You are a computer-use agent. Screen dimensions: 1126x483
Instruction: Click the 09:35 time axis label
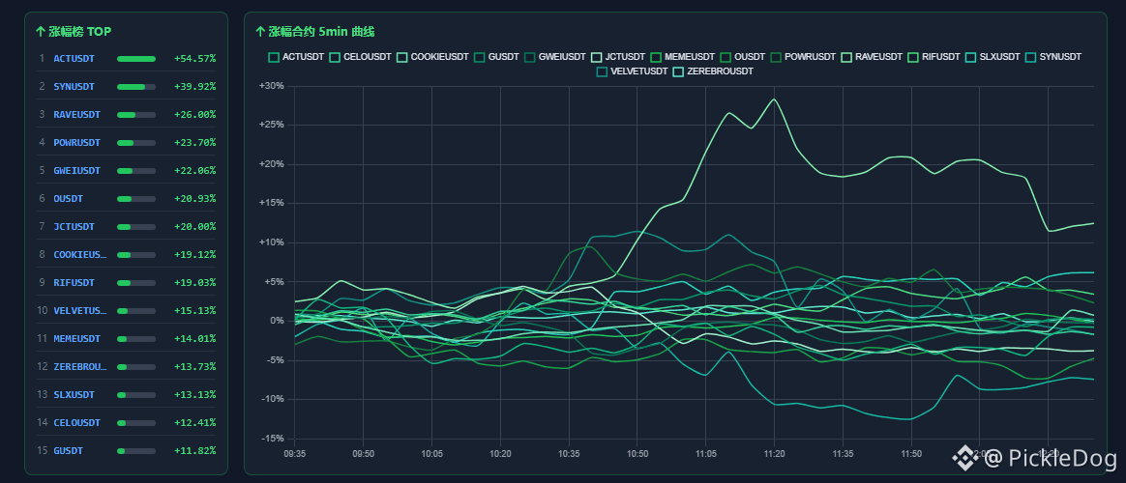(294, 454)
